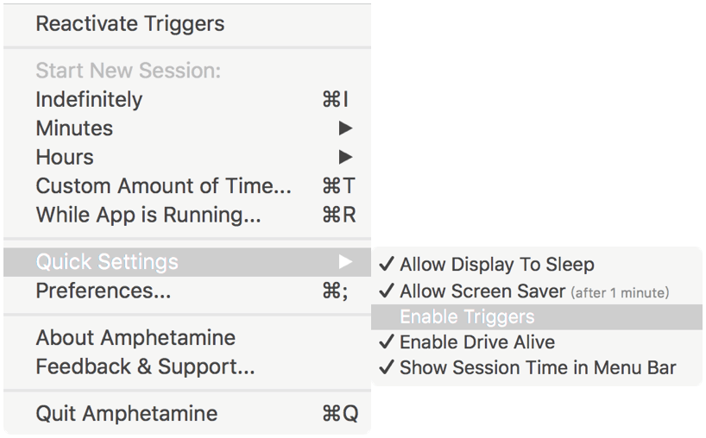Open Preferences from the menu
Viewport: 706px width, 438px height.
click(103, 291)
